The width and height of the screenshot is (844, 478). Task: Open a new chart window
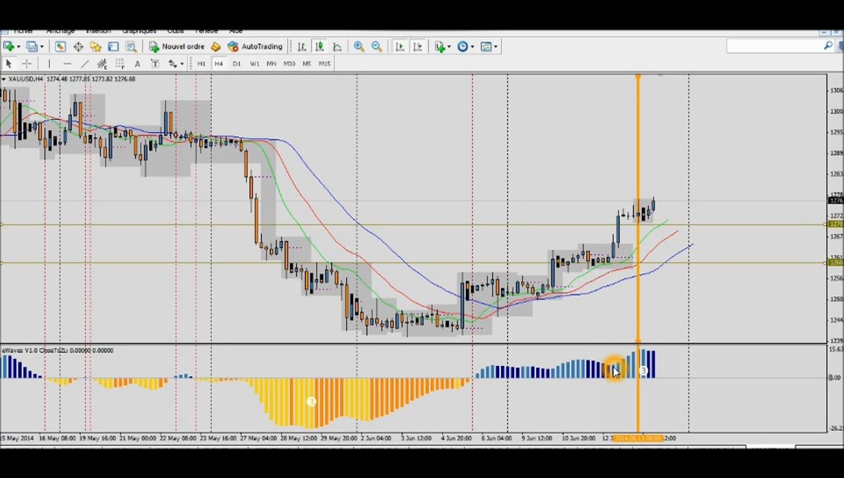(8, 46)
